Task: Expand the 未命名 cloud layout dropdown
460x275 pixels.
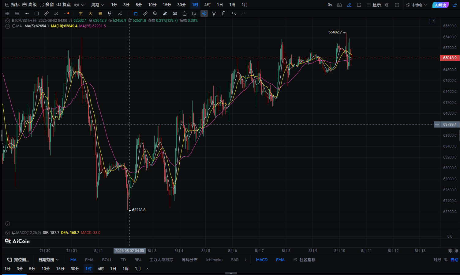Action: pyautogui.click(x=416, y=5)
